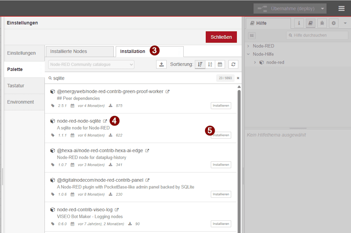Open the debug sidebar tab (bug icon)
This screenshot has height=233, width=351.
pyautogui.click(x=322, y=23)
